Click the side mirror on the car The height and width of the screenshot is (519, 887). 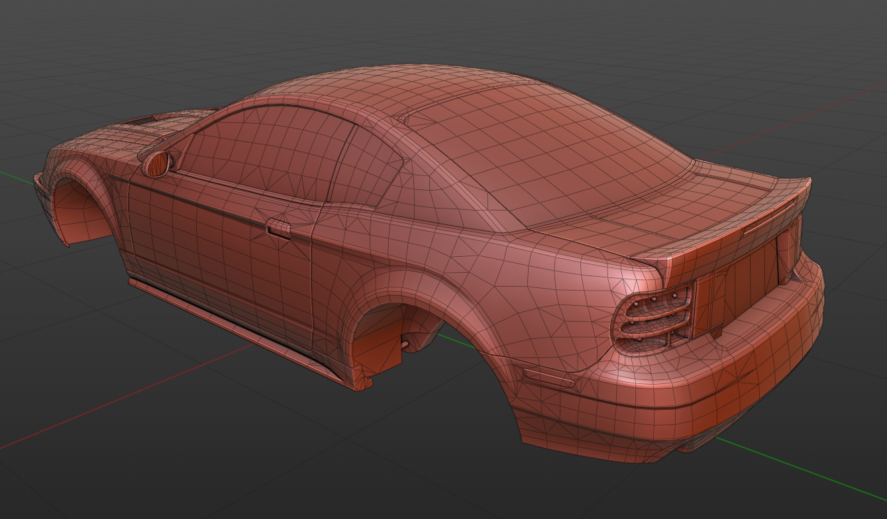158,164
